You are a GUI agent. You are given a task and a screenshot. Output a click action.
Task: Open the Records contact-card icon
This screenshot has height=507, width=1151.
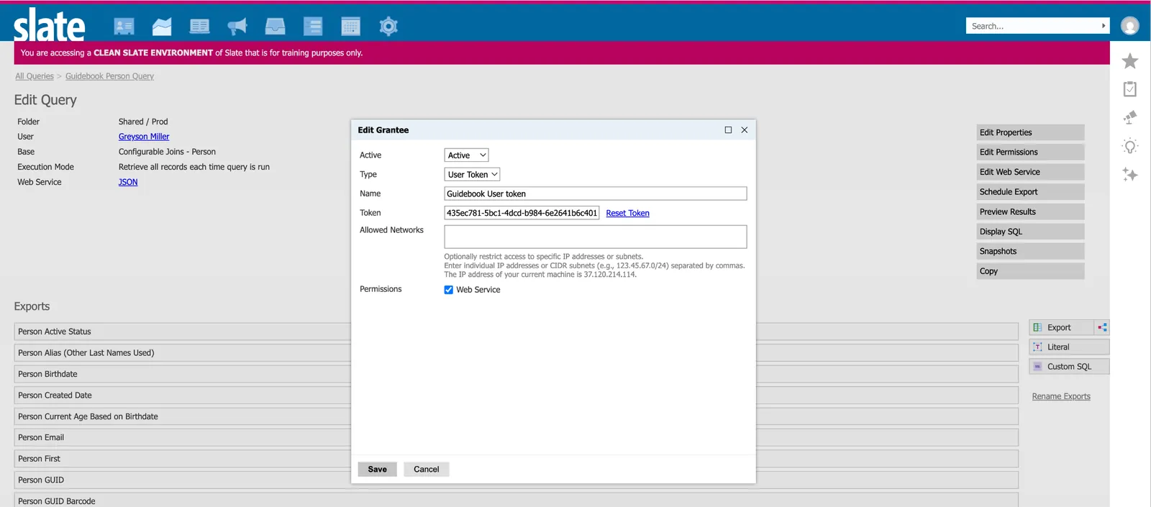pos(124,27)
